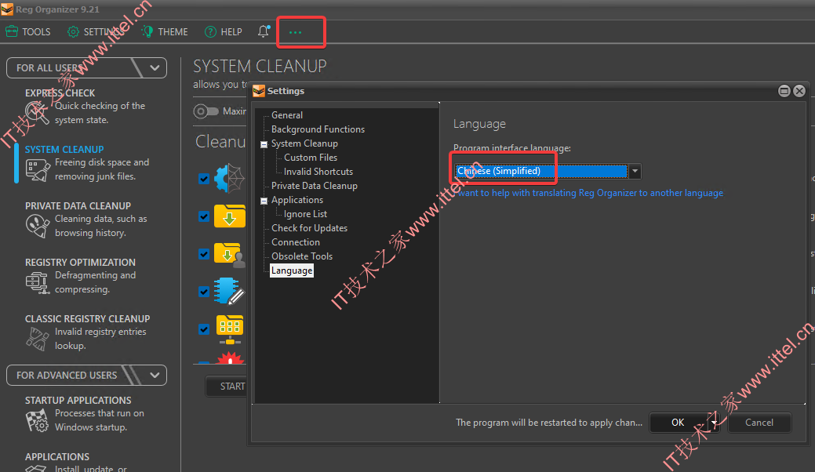Screen dimensions: 815x472
Task: Select Language in the Settings tree
Action: pyautogui.click(x=292, y=270)
